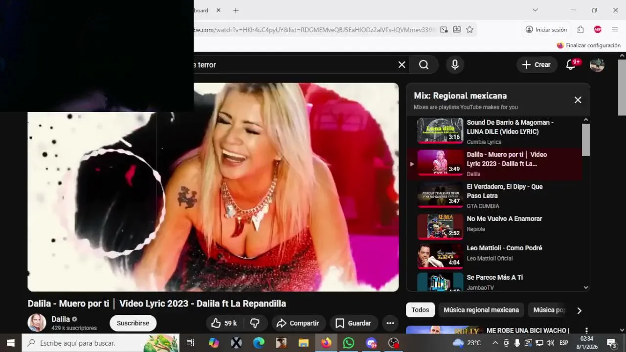Click the Compartir share button
Image resolution: width=626 pixels, height=352 pixels.
297,323
